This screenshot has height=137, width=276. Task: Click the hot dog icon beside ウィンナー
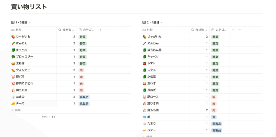[13, 70]
